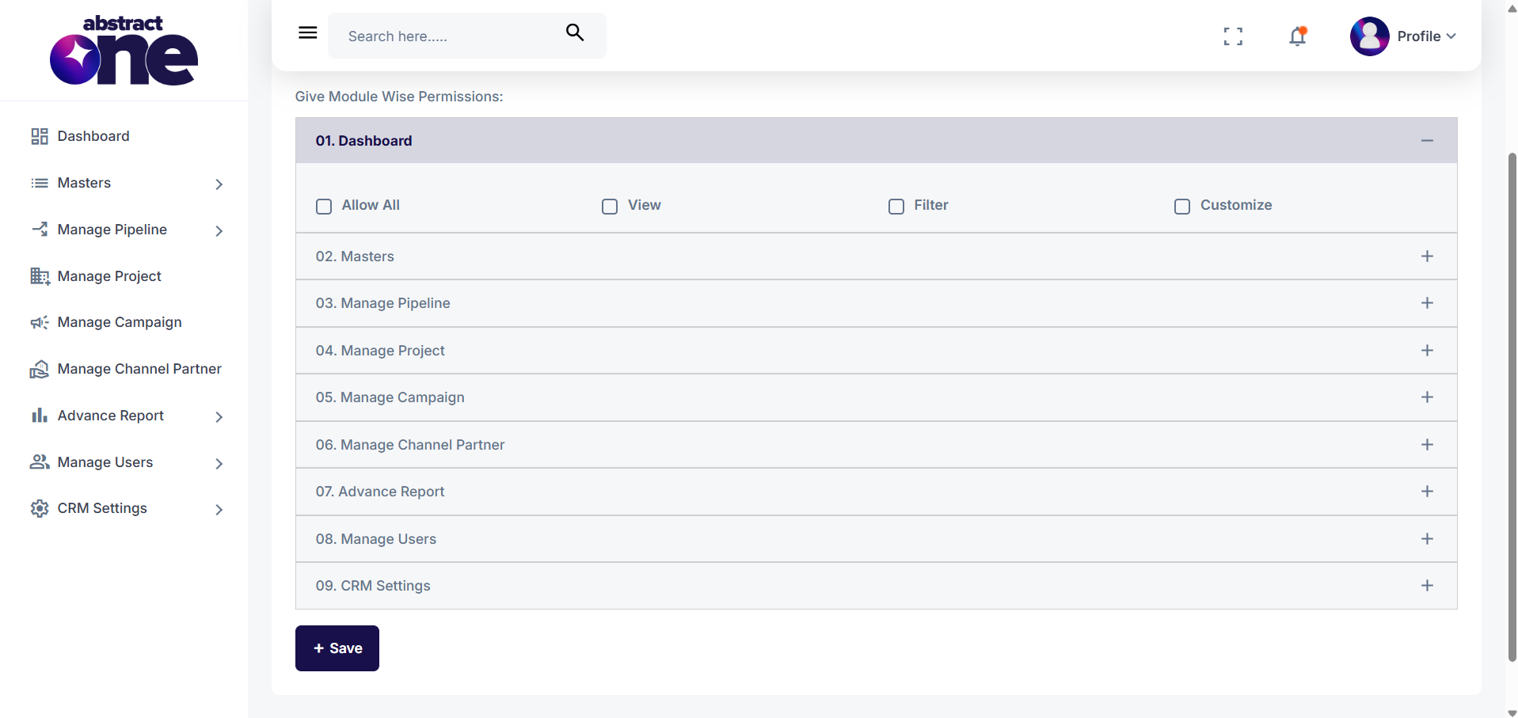
Task: Expand Manage Users sidebar chevron
Action: pyautogui.click(x=219, y=464)
